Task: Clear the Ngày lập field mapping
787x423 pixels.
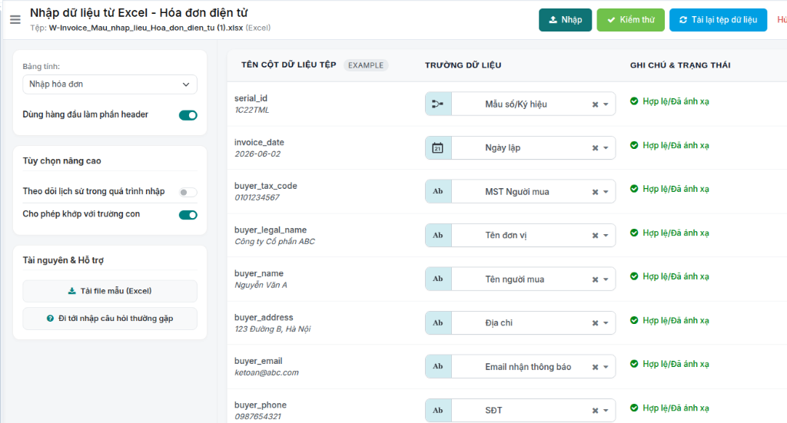Action: point(595,148)
